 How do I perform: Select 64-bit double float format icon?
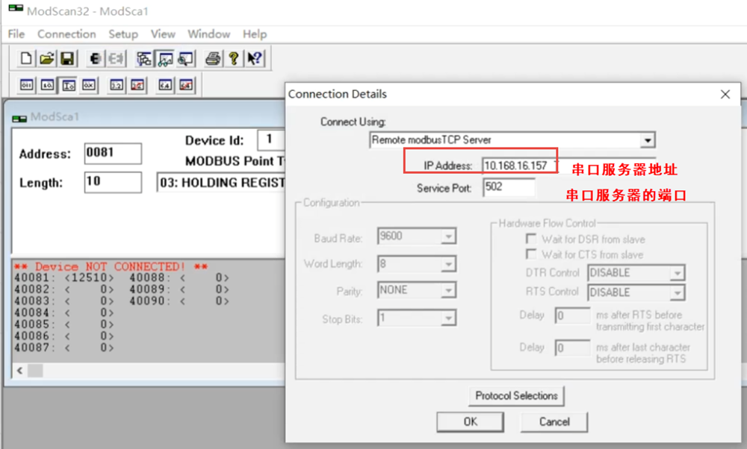click(x=165, y=85)
